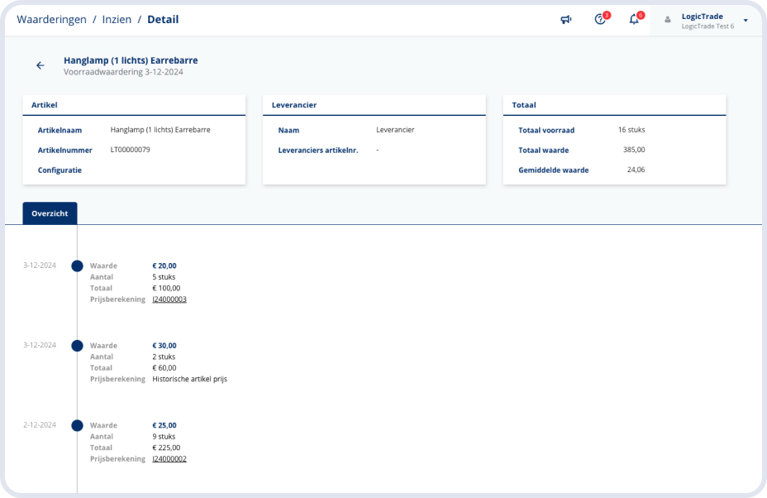Open price calculation link I24000002

tap(169, 459)
